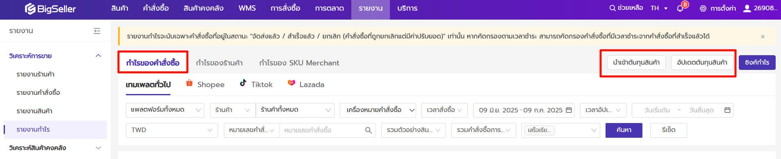Click the หมายเลขคำสั่งซื้อ input field
The image size is (781, 159).
click(x=322, y=130)
